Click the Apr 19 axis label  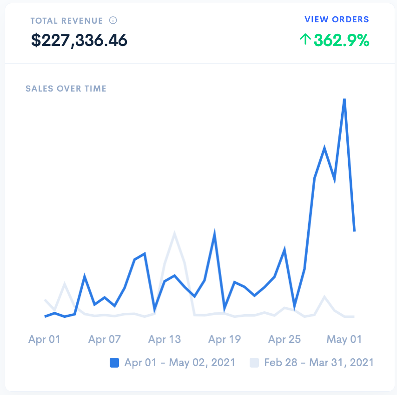225,339
